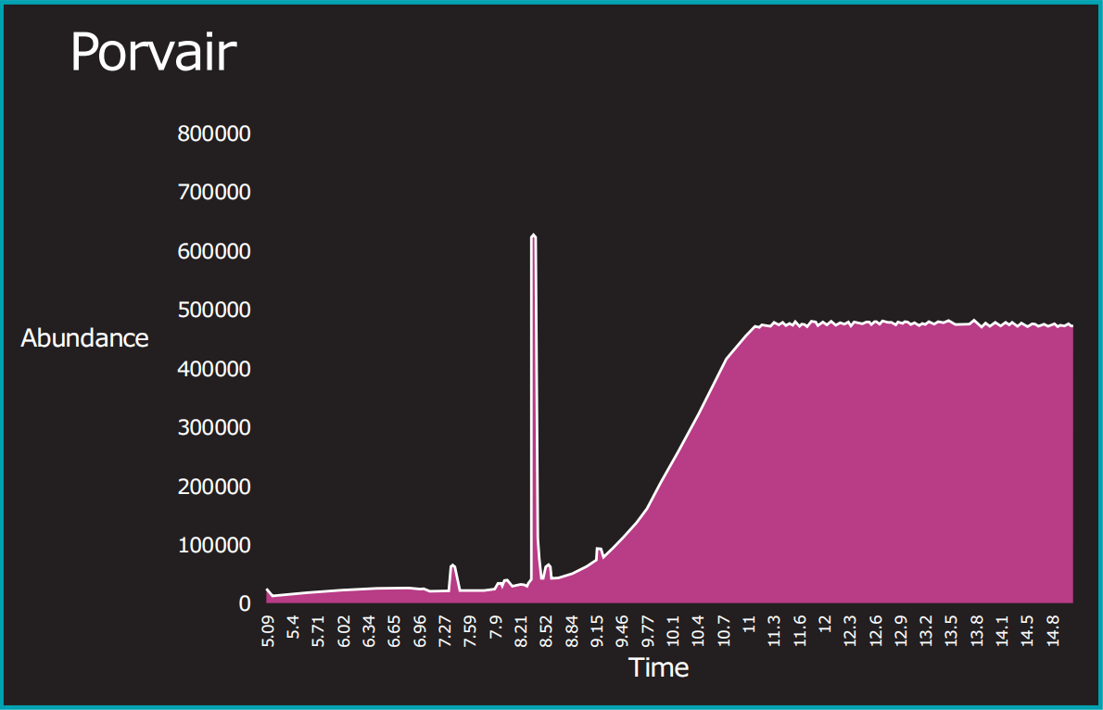Click the 13.8 time tick label
Viewport: 1103px width, 710px height.
[x=976, y=631]
